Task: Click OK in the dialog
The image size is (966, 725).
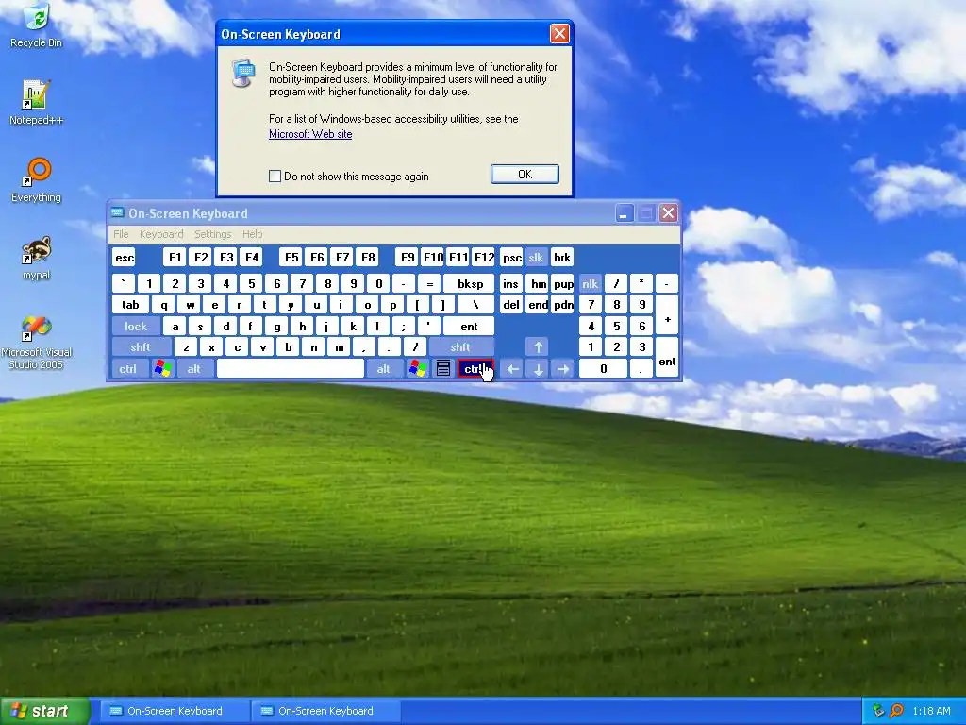Action: [x=525, y=175]
